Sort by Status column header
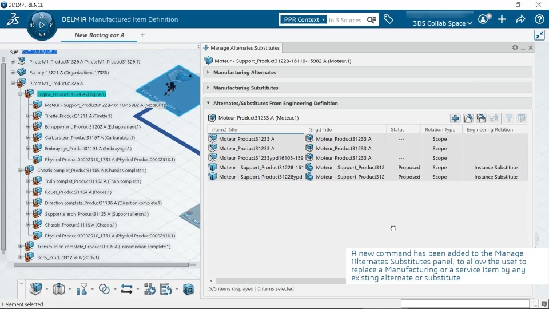 tap(397, 130)
